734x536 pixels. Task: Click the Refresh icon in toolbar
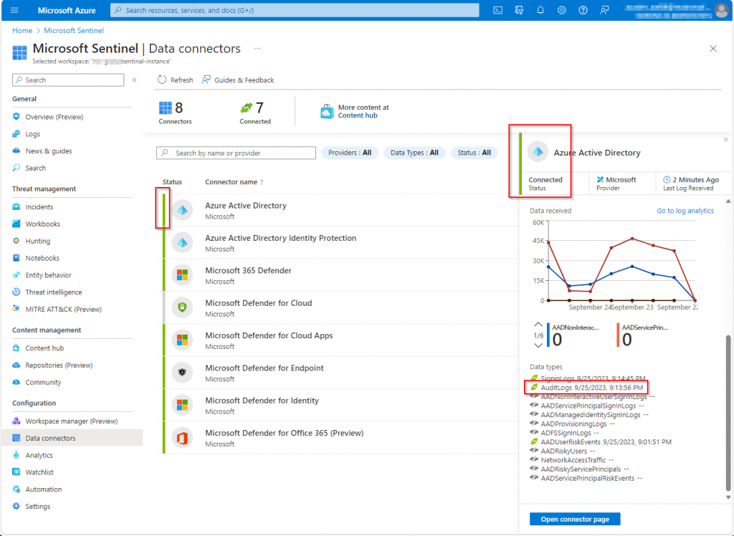point(162,80)
